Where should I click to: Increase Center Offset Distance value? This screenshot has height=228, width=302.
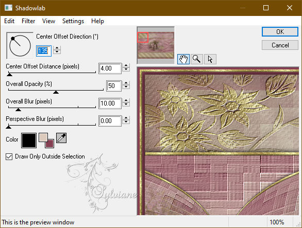coord(126,65)
